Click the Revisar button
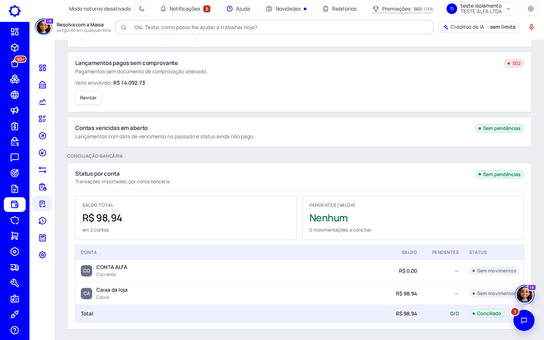 [88, 98]
